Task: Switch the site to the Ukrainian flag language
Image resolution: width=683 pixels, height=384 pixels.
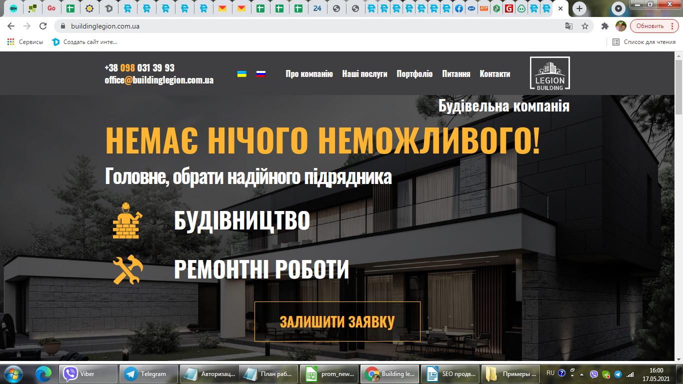Action: coord(242,74)
